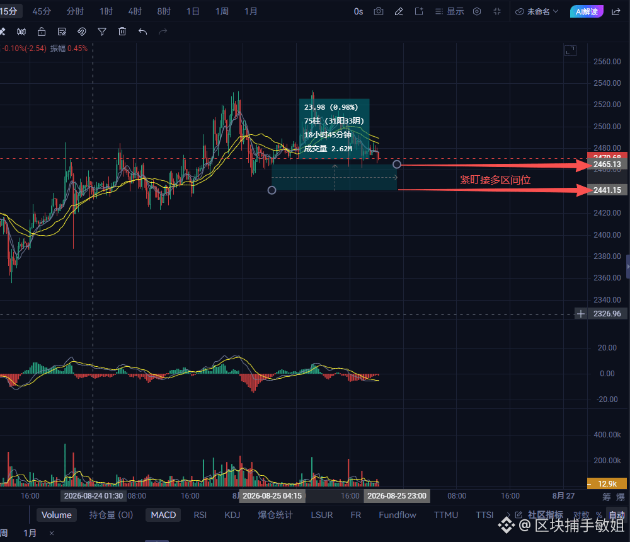Viewport: 630px width, 542px height.
Task: Switch to the 45分 timeframe
Action: [42, 11]
